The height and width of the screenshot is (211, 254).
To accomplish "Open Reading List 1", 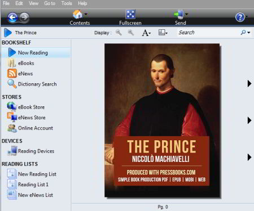I will click(33, 185).
